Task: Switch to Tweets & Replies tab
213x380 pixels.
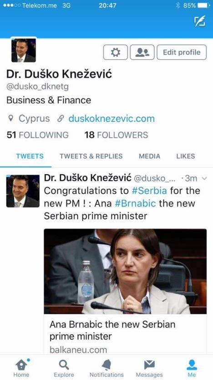Action: tap(91, 156)
